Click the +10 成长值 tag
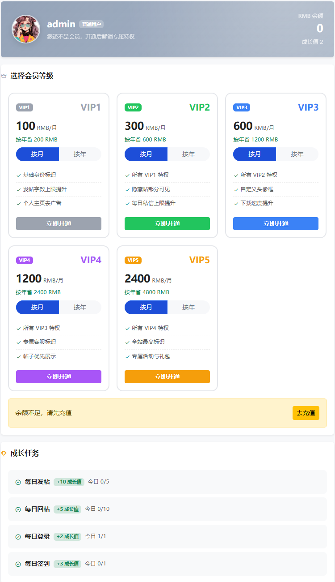Screen dimensions: 335x582 [x=69, y=482]
